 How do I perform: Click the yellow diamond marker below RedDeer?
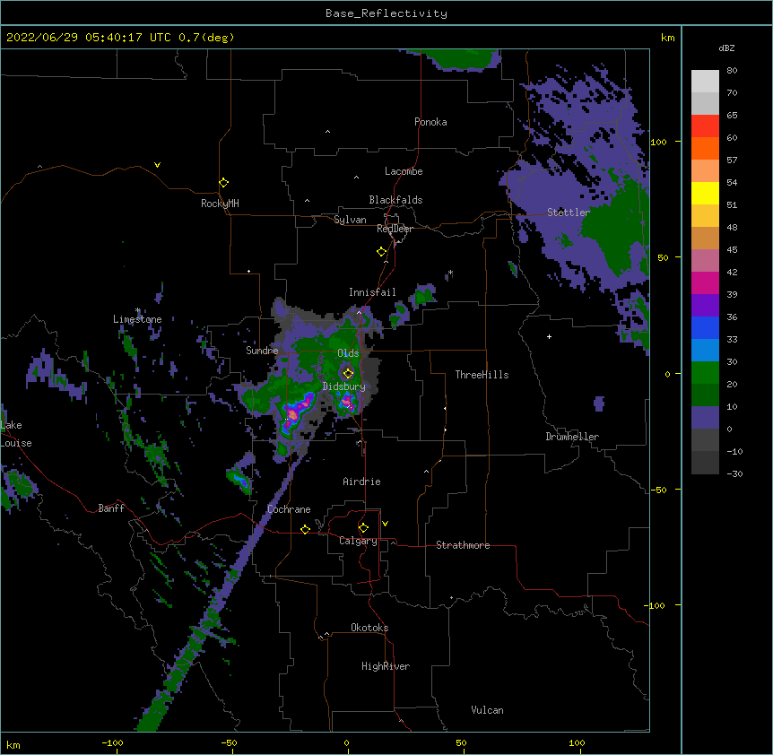(x=382, y=252)
